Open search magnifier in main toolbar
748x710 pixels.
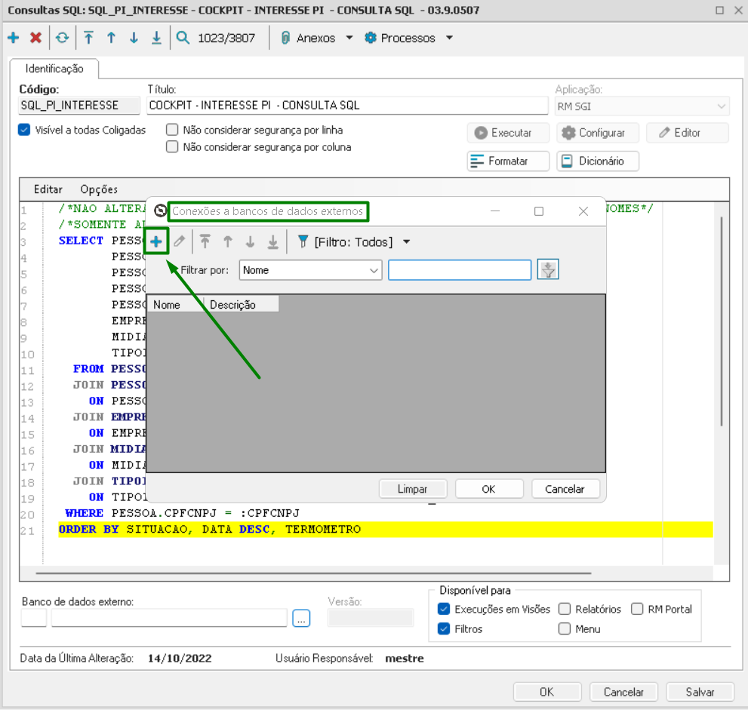coord(183,38)
